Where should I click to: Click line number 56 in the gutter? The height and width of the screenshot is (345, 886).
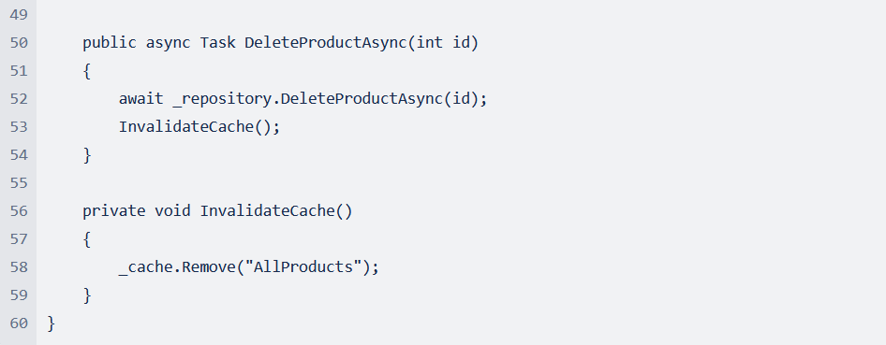[19, 211]
